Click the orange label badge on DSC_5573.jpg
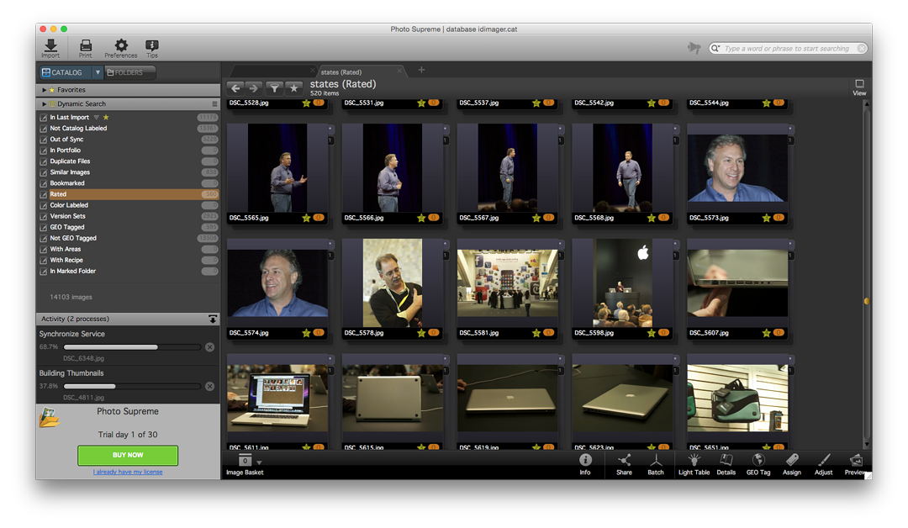The height and width of the screenshot is (528, 908). click(x=779, y=218)
